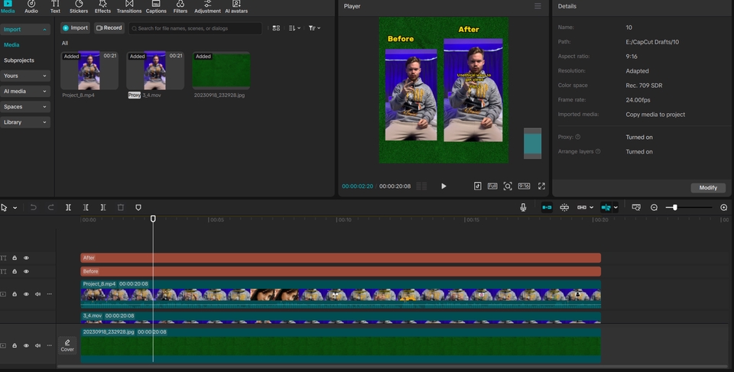The width and height of the screenshot is (734, 372).
Task: Click the trash delete icon in timeline toolbar
Action: 121,207
